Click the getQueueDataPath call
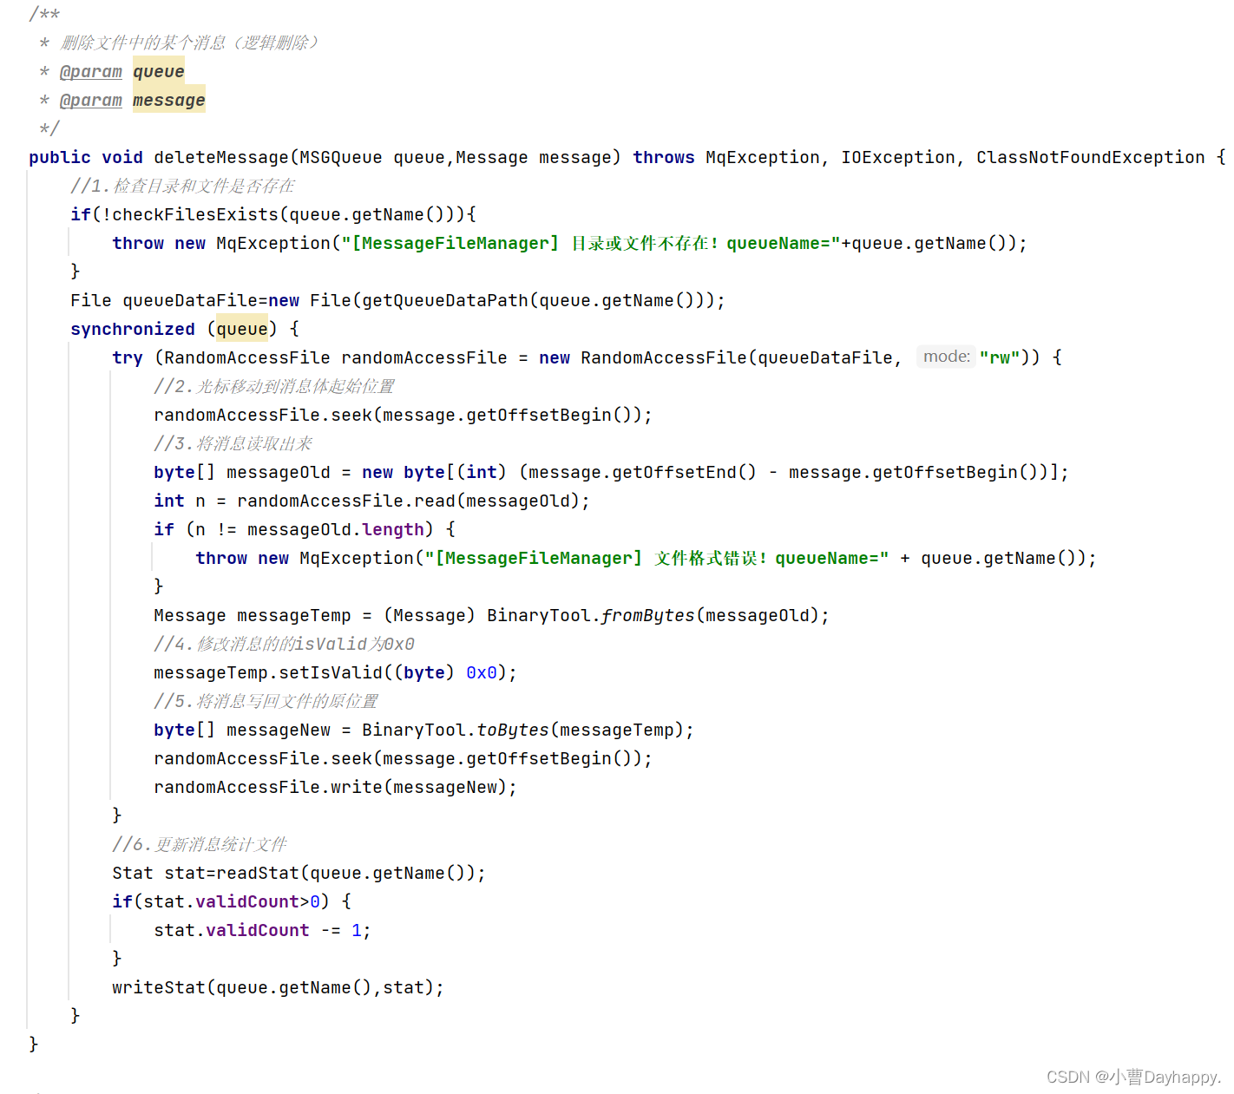The height and width of the screenshot is (1094, 1234). 445,300
